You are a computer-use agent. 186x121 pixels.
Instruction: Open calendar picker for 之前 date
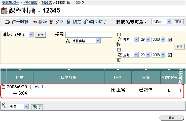point(170,55)
